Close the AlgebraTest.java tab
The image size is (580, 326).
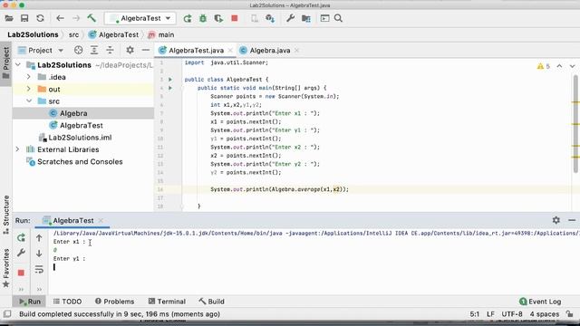coord(230,51)
